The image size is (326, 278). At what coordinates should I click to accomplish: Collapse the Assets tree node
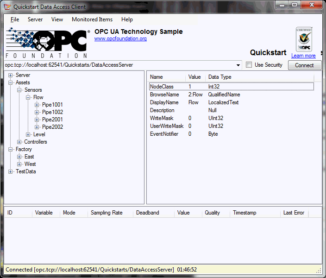(10, 82)
